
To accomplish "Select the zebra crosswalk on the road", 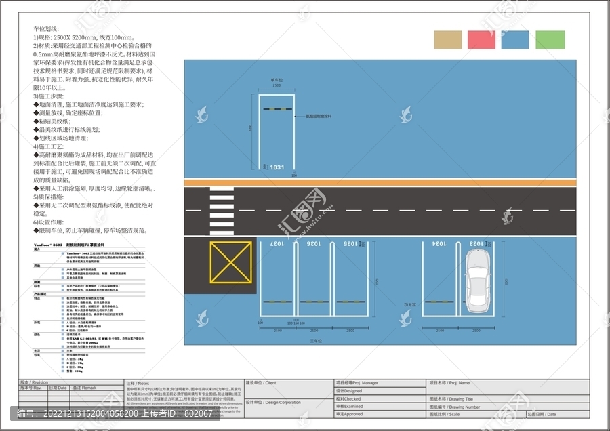I will click(x=222, y=211).
